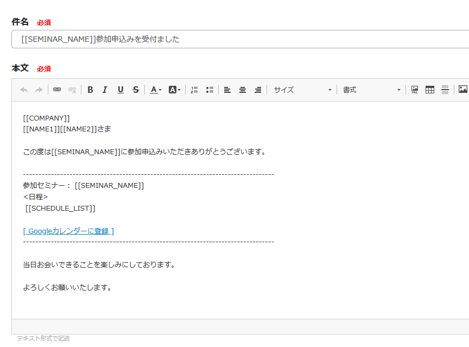Click the 参加セミナー： [[SEMINAR_NAME]] line
469x347 pixels.
pos(84,186)
